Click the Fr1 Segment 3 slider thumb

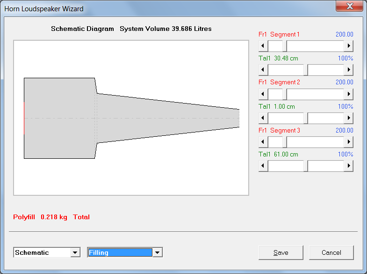[285, 142]
